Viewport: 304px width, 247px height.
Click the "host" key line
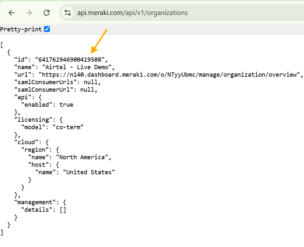tap(44, 165)
